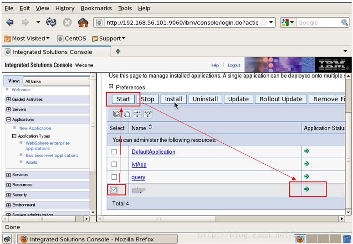Click the Rollout Update button
The width and height of the screenshot is (353, 244).
[281, 99]
